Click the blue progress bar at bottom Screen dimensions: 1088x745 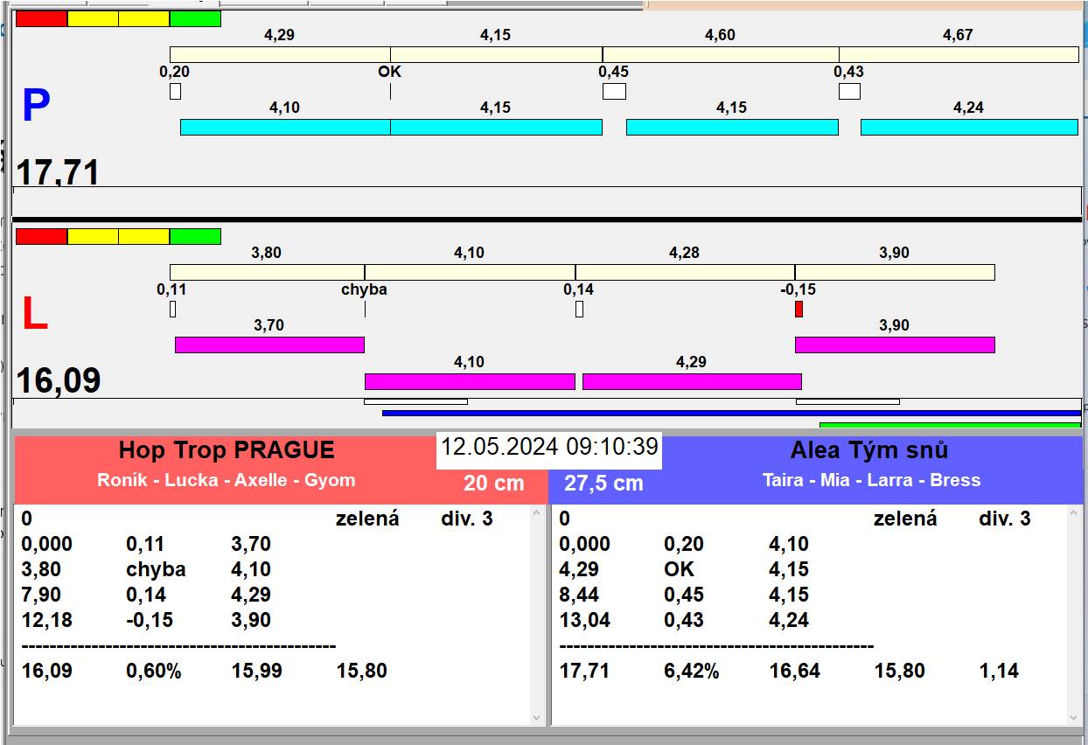[730, 413]
